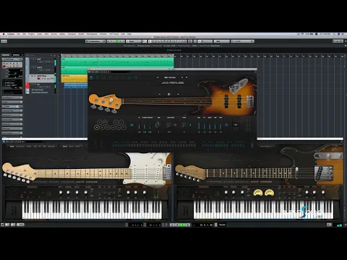Switch to the Inspector tab
This screenshot has width=347, height=260.
tap(6, 55)
